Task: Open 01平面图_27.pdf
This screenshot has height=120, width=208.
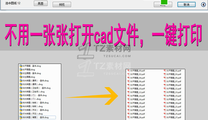Action: point(172,118)
